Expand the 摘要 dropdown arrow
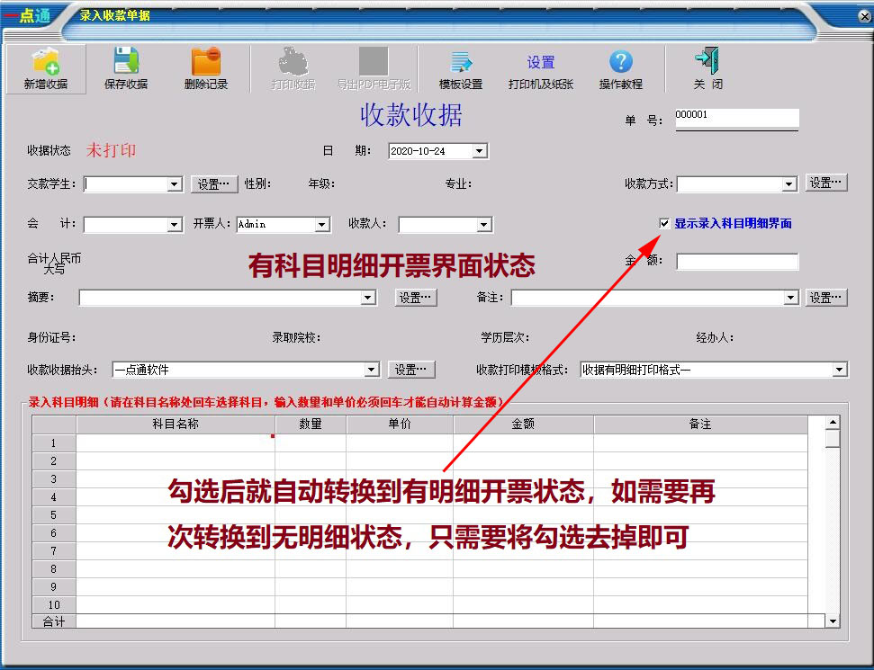 coord(367,298)
